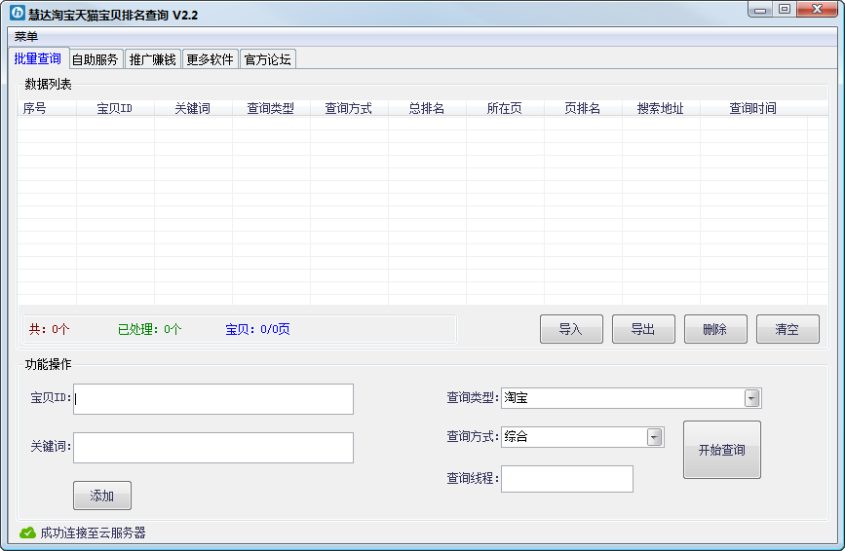Open the 推广赚钱 tab
845x551 pixels.
pos(153,59)
